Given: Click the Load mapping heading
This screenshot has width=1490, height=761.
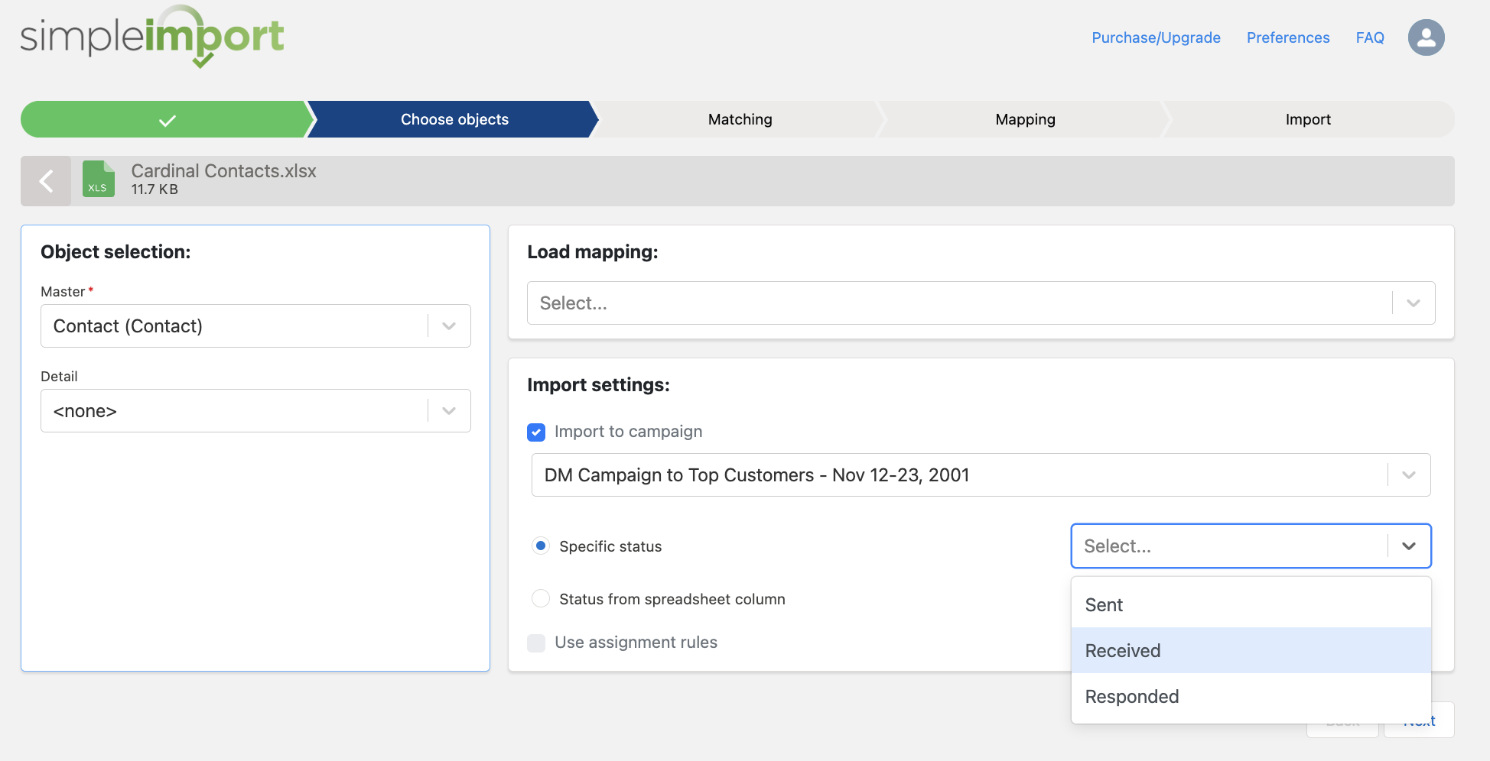Looking at the screenshot, I should tap(593, 252).
